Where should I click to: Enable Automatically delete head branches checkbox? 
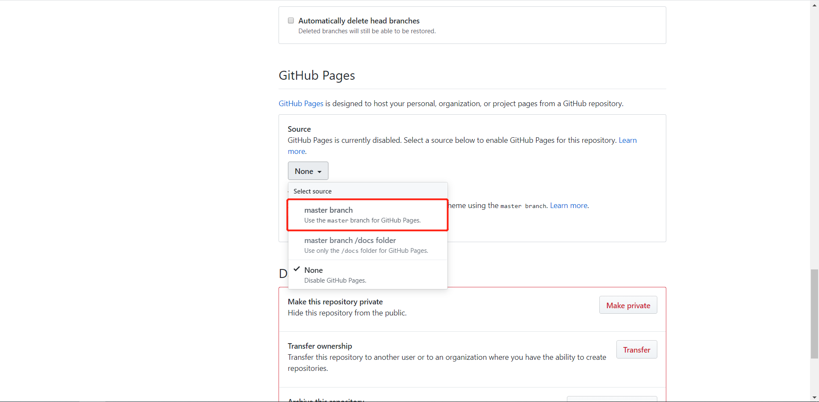(x=291, y=20)
